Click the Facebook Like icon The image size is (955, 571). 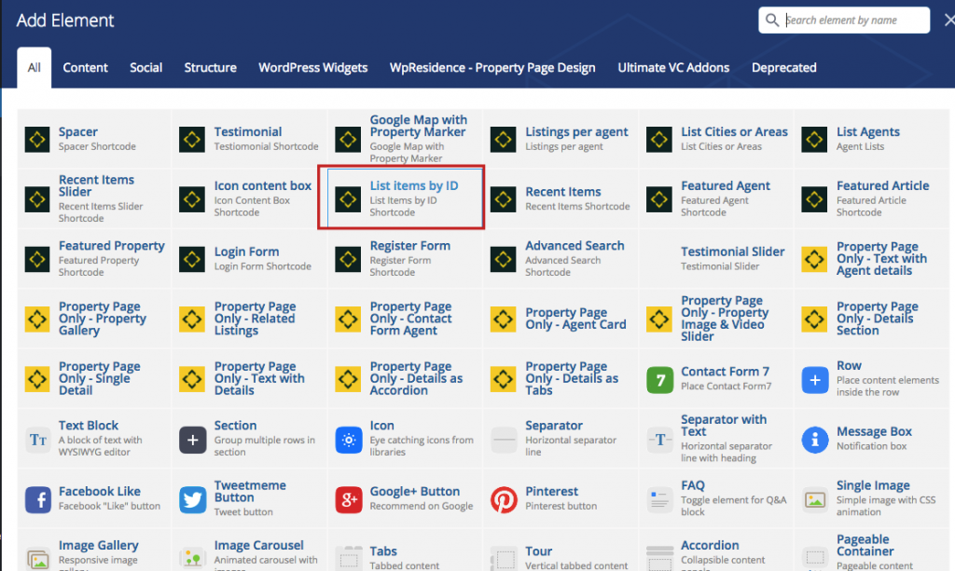37,499
